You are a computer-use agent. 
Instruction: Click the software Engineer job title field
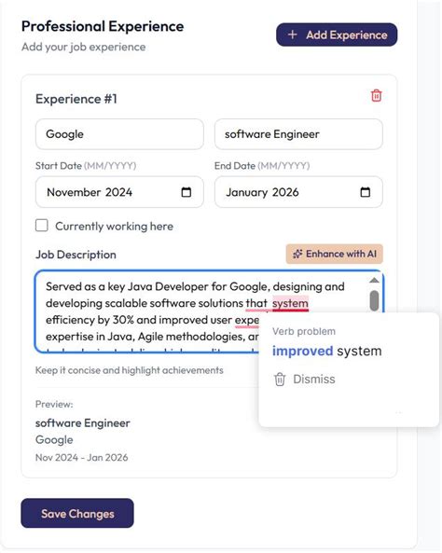tap(298, 134)
